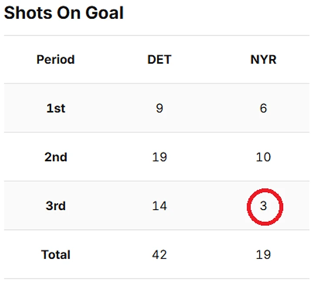Click the divider line under the heading
Screen dimensions: 317x291
pos(156,35)
